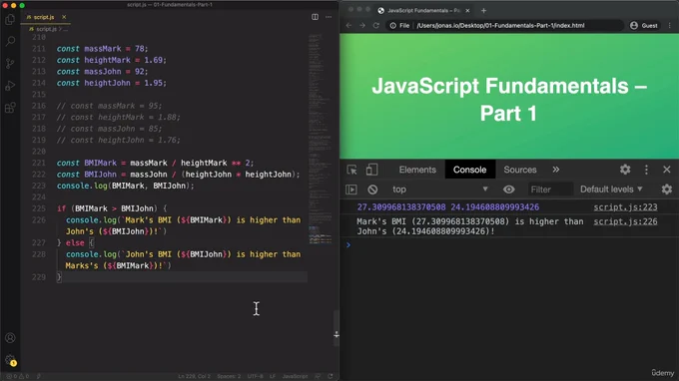Clear the console
This screenshot has height=381, width=679.
pyautogui.click(x=372, y=190)
